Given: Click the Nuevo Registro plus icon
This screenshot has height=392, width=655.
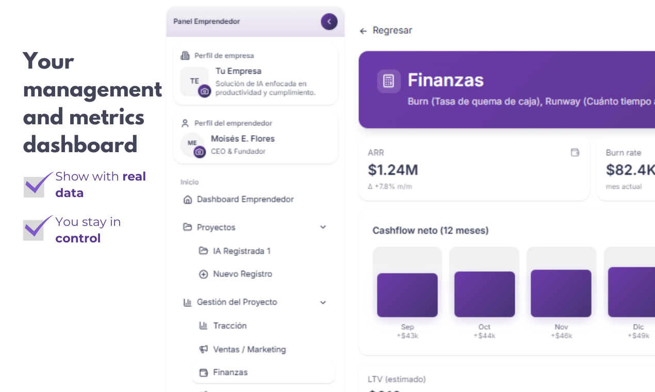Looking at the screenshot, I should pos(203,274).
